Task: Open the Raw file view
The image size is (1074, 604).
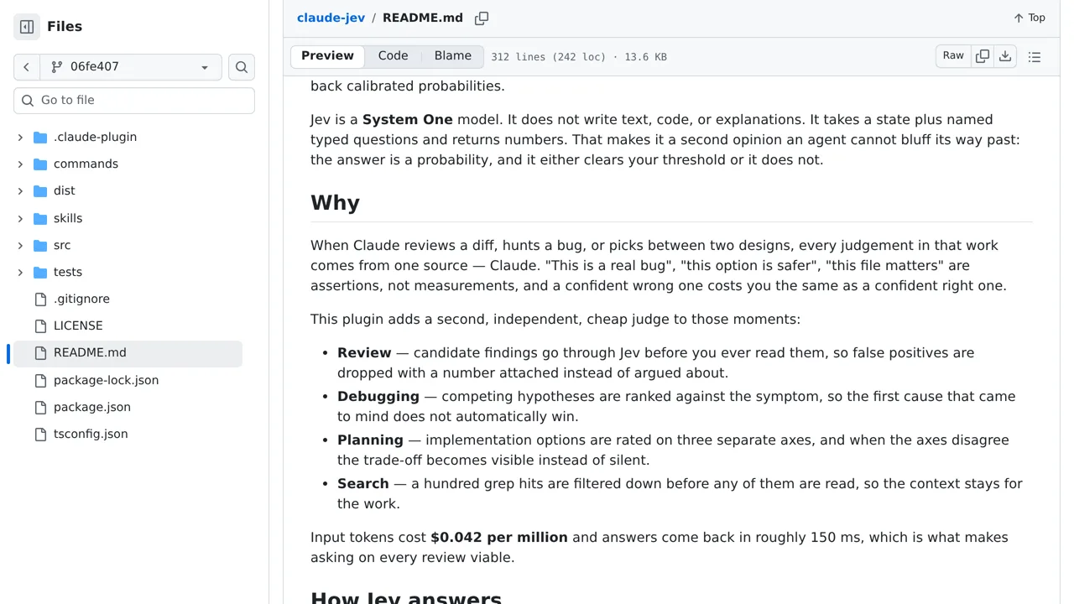Action: [953, 56]
